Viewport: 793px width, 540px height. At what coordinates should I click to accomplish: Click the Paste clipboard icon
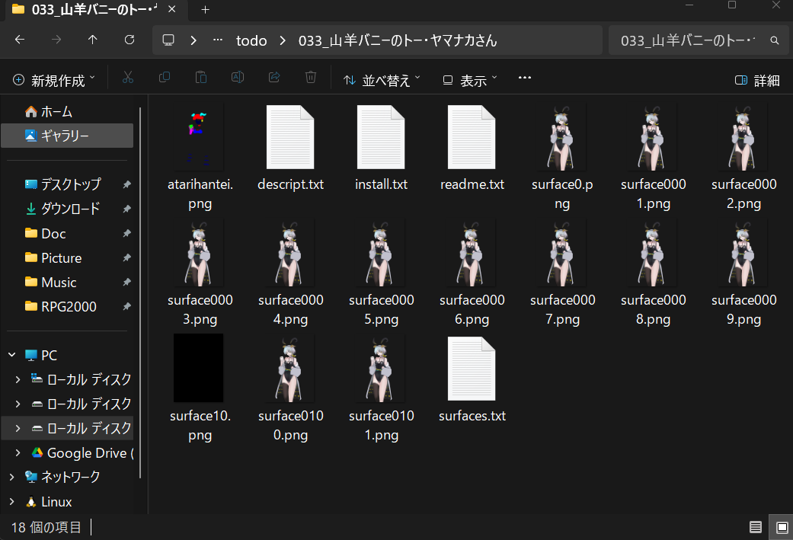click(x=201, y=78)
